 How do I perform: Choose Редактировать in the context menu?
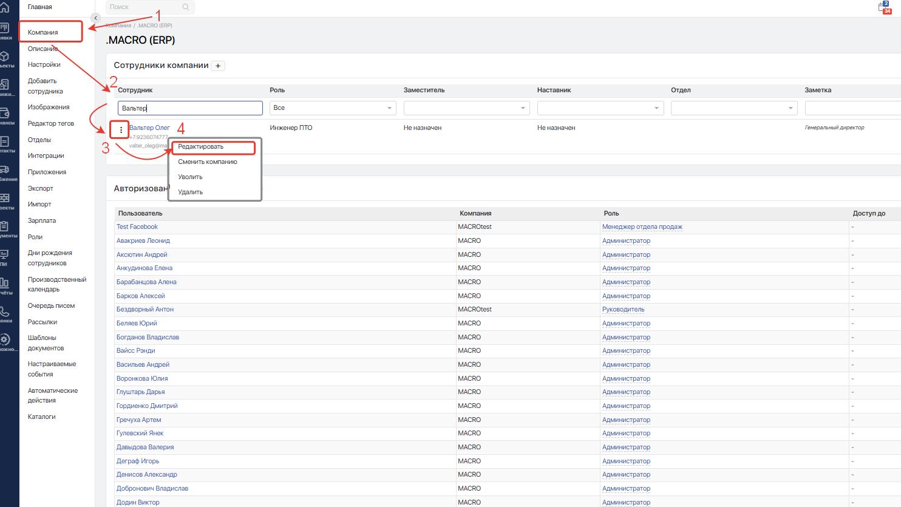tap(201, 147)
